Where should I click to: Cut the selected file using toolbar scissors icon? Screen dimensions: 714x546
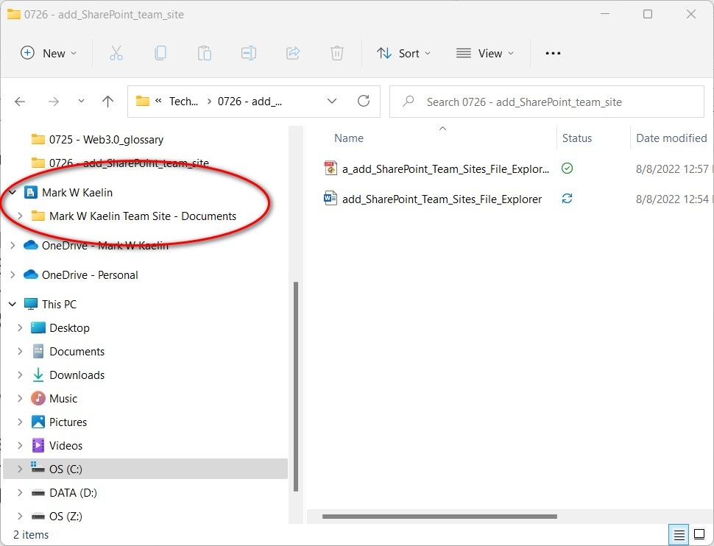[x=116, y=52]
